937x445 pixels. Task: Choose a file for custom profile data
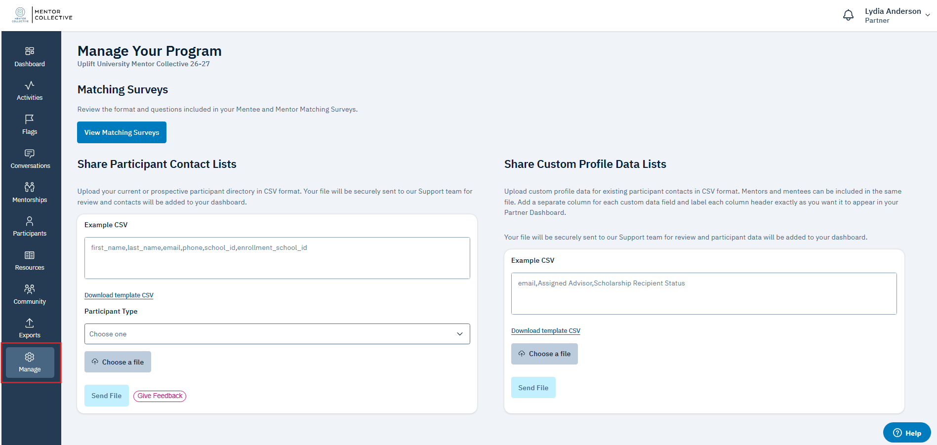coord(544,354)
